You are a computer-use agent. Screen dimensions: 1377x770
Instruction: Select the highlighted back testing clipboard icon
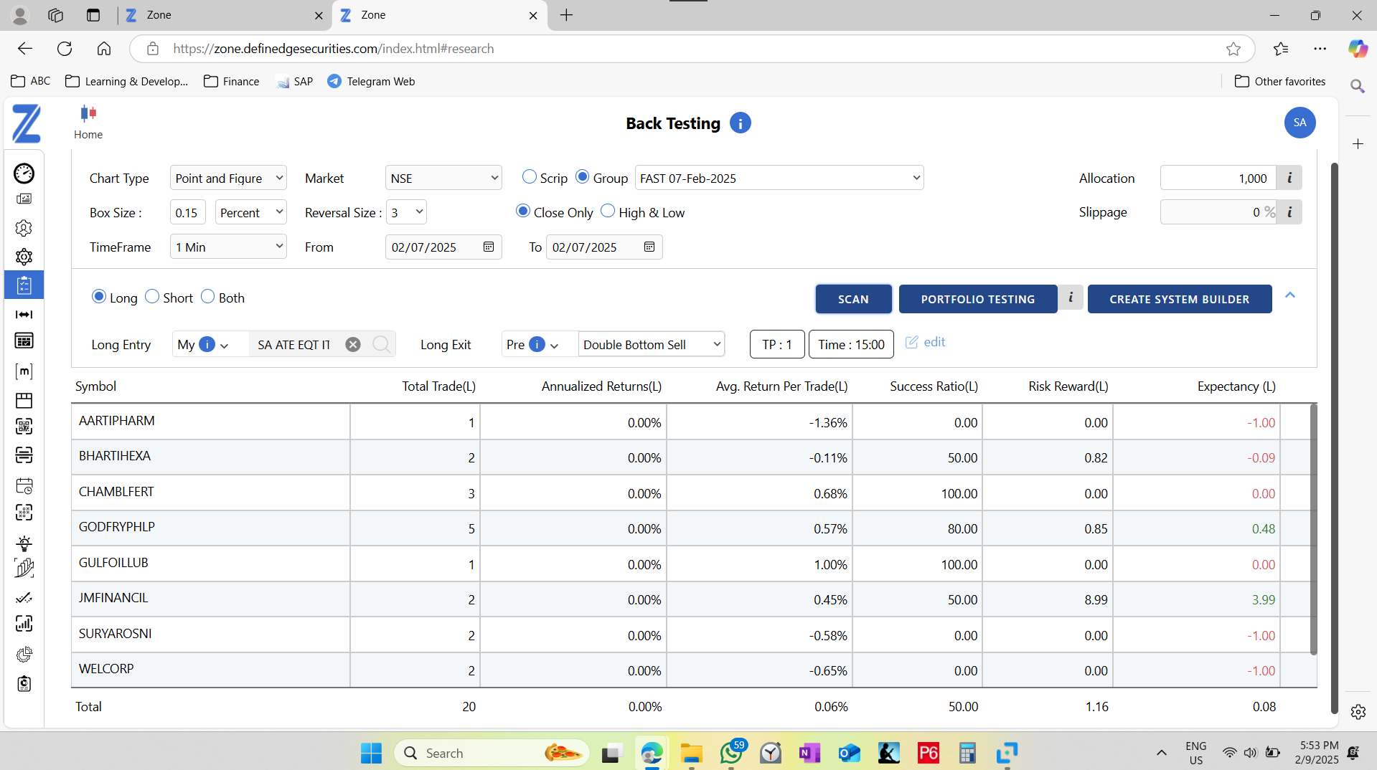click(24, 285)
